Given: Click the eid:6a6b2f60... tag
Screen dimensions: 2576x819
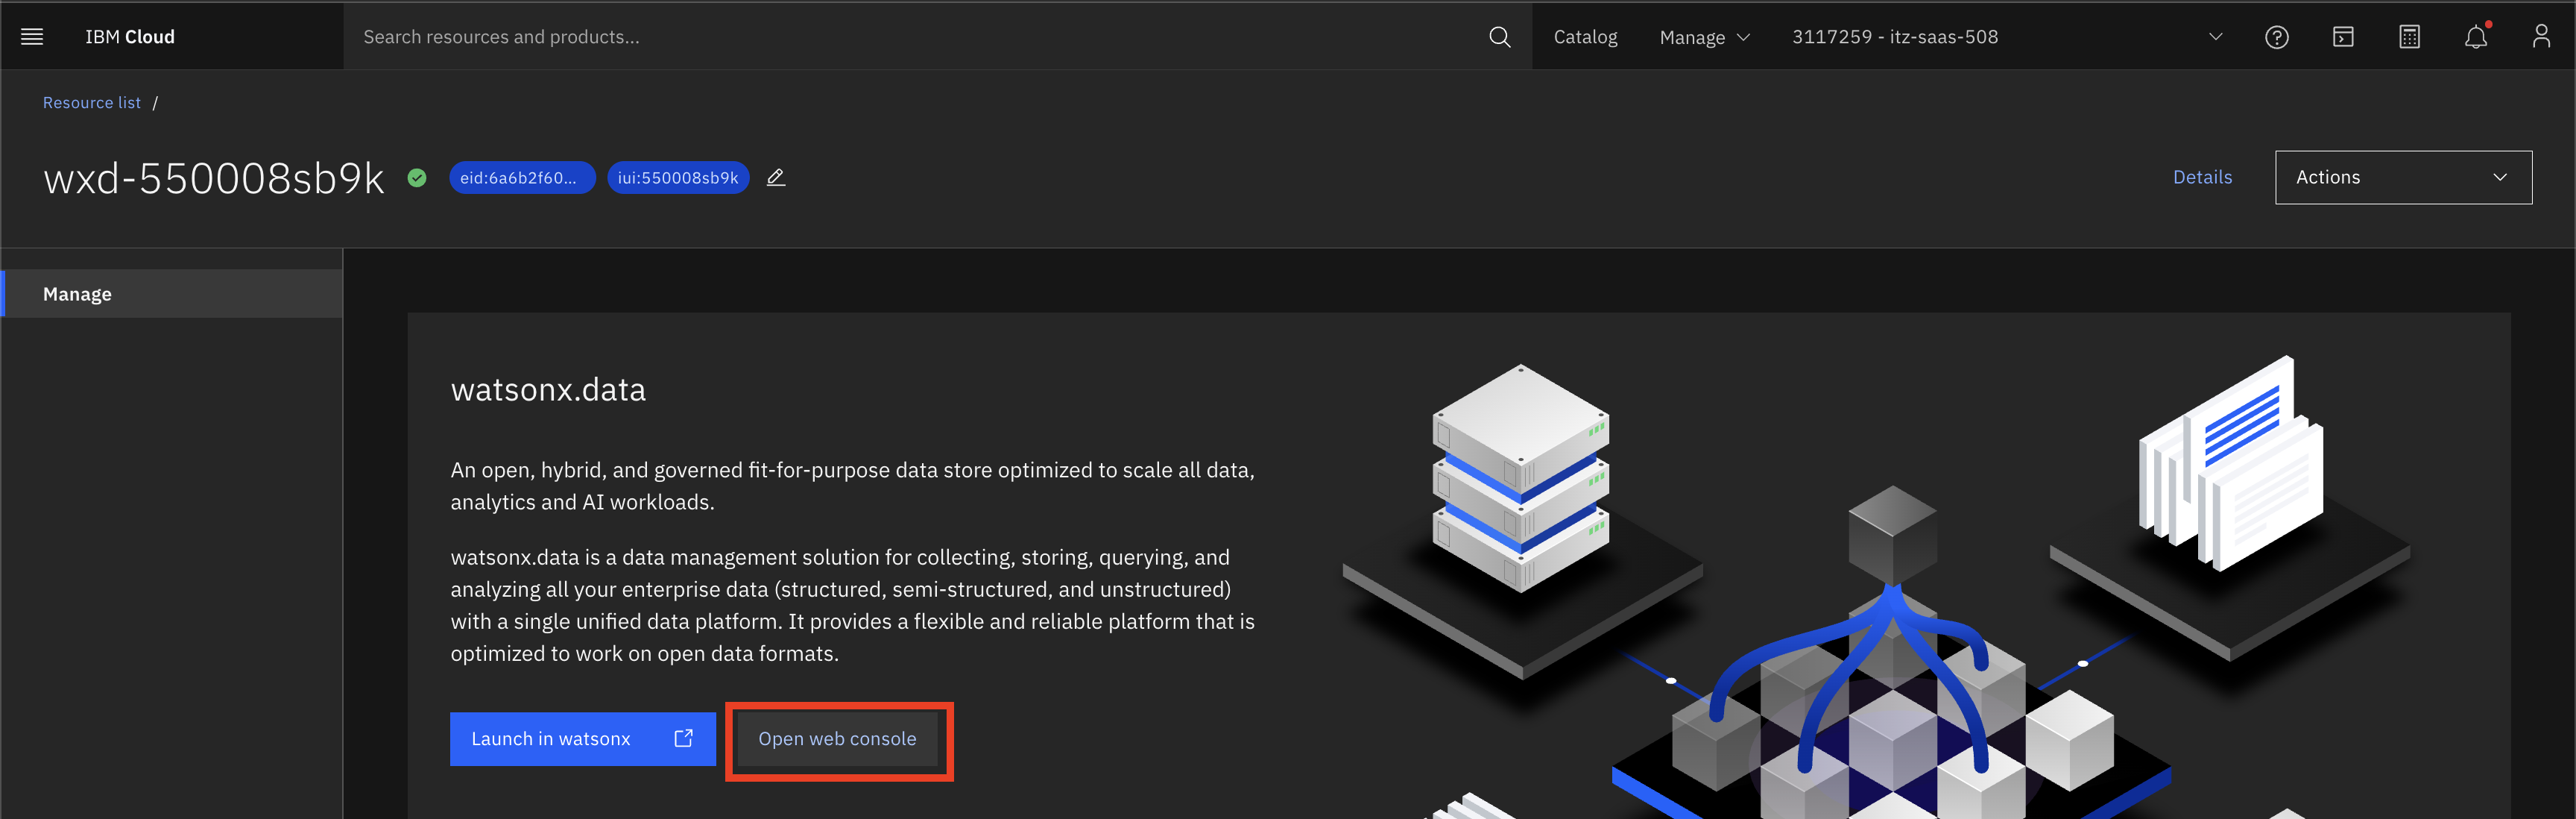Looking at the screenshot, I should pos(522,178).
